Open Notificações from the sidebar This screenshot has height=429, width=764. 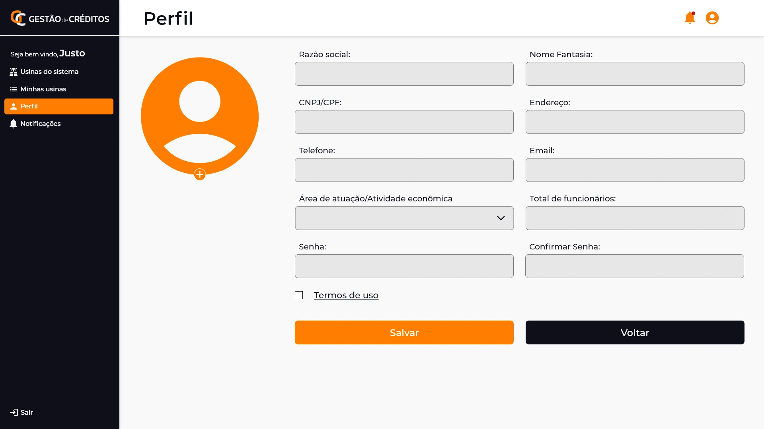click(40, 124)
